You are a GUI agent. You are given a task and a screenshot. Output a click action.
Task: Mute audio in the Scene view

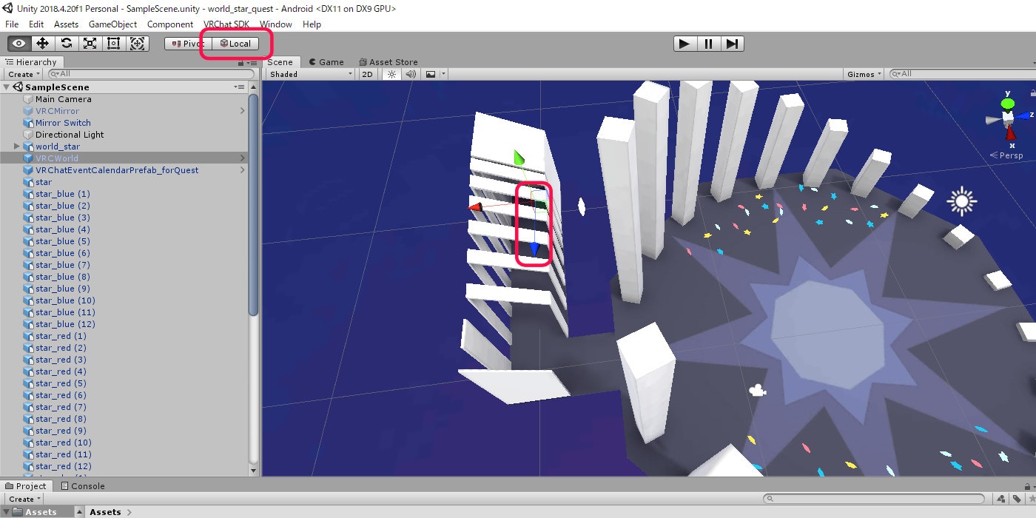pos(409,74)
